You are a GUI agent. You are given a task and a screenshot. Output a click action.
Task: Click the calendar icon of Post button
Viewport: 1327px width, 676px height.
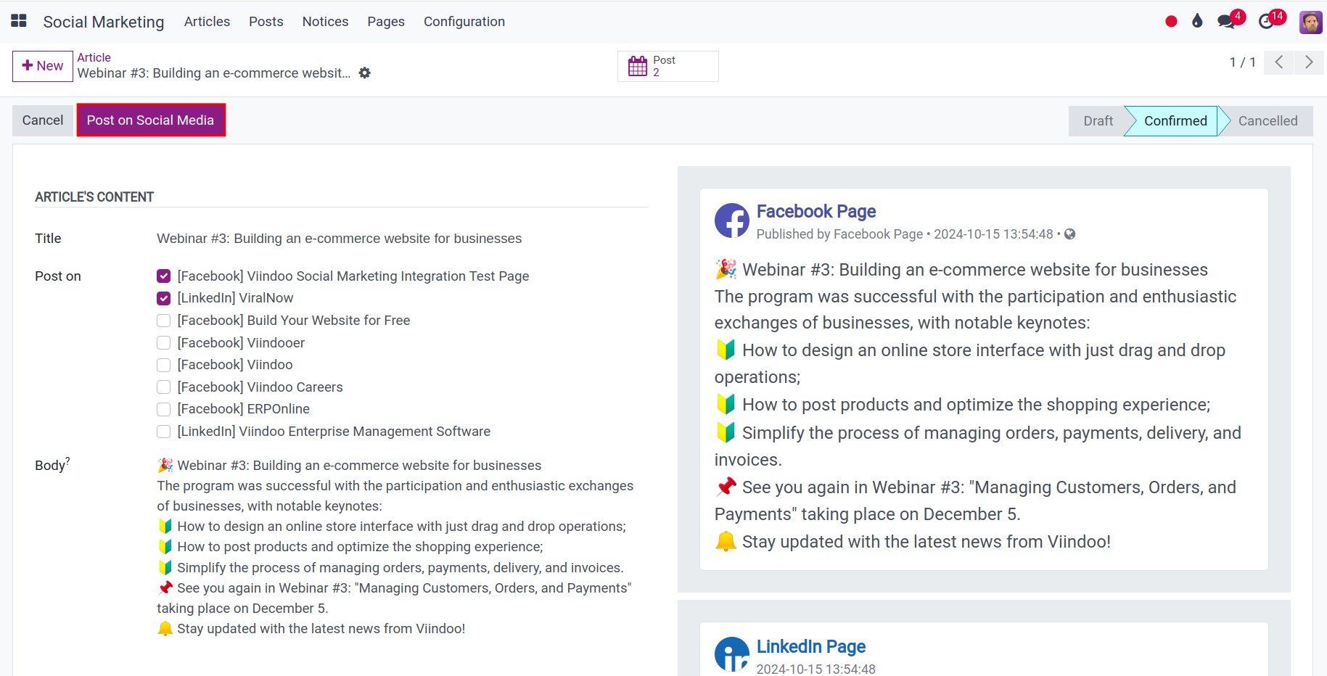point(638,66)
